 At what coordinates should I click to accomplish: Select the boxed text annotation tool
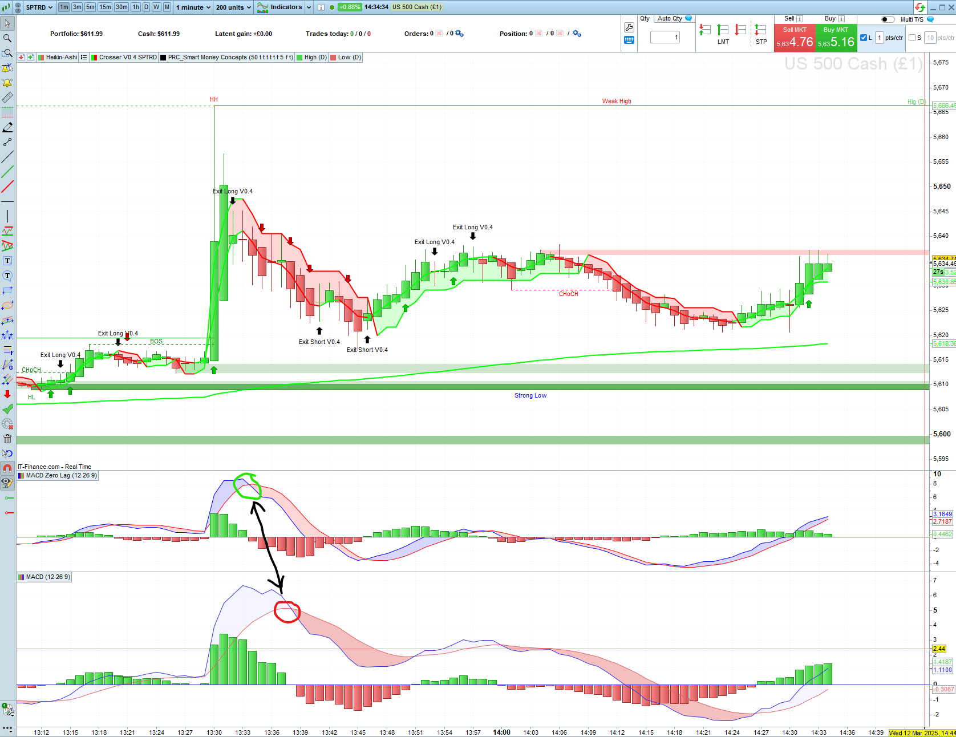pyautogui.click(x=7, y=261)
